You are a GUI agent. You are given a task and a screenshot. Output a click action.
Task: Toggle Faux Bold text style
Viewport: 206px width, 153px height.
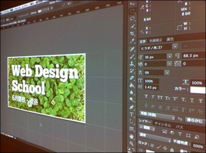(x=146, y=96)
